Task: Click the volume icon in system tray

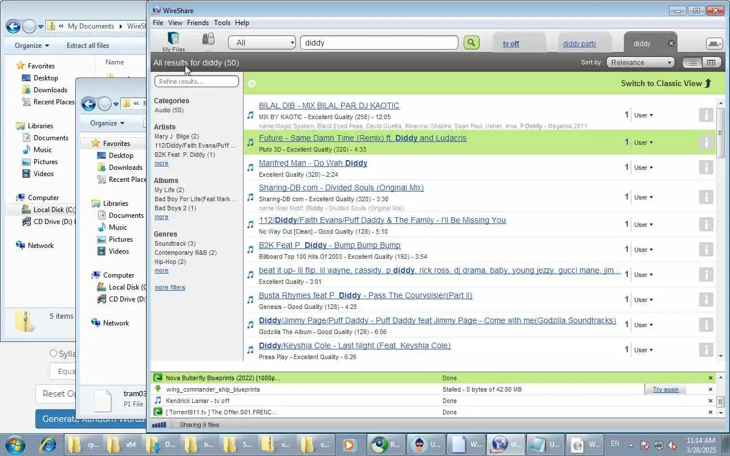Action: click(673, 445)
